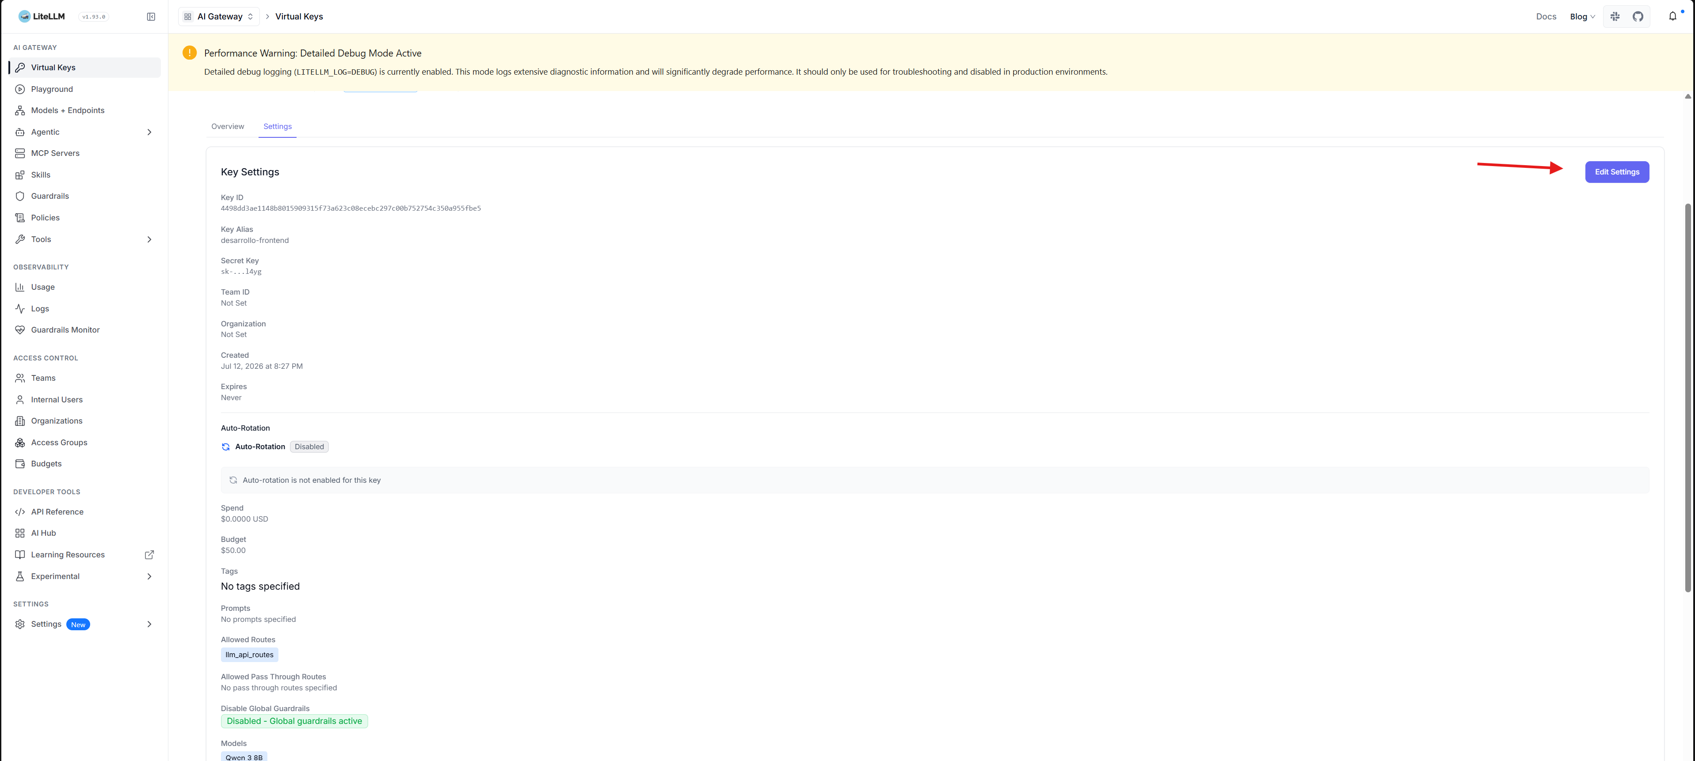Click the LiteLLM logo
Screen dimensions: 1695x761
coord(42,16)
